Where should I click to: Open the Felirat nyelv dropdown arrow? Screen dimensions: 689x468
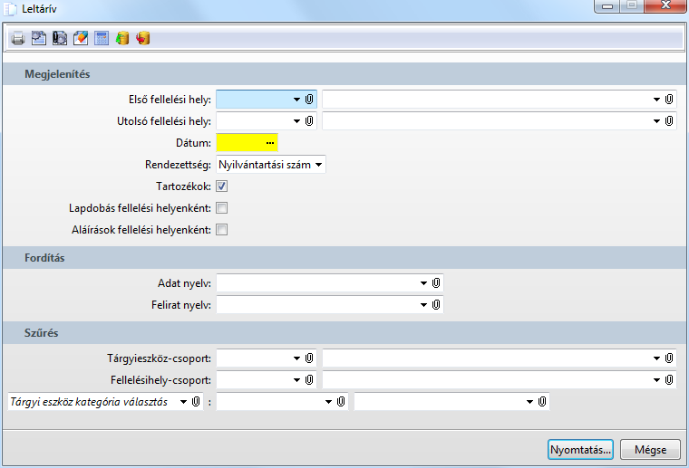point(423,305)
